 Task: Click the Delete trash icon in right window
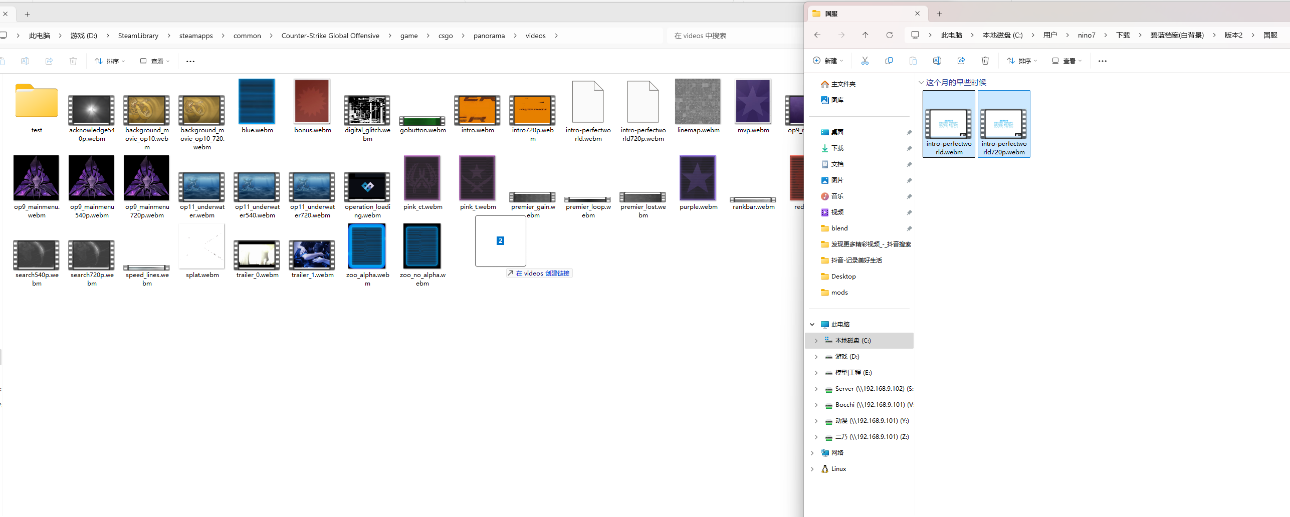click(985, 61)
